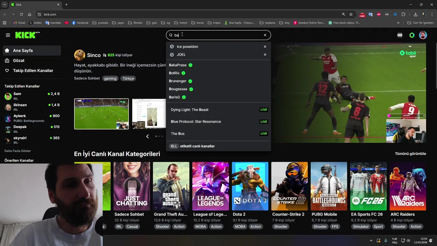The image size is (437, 246).
Task: Open EA Sports FC 26 category card
Action: coord(368,186)
